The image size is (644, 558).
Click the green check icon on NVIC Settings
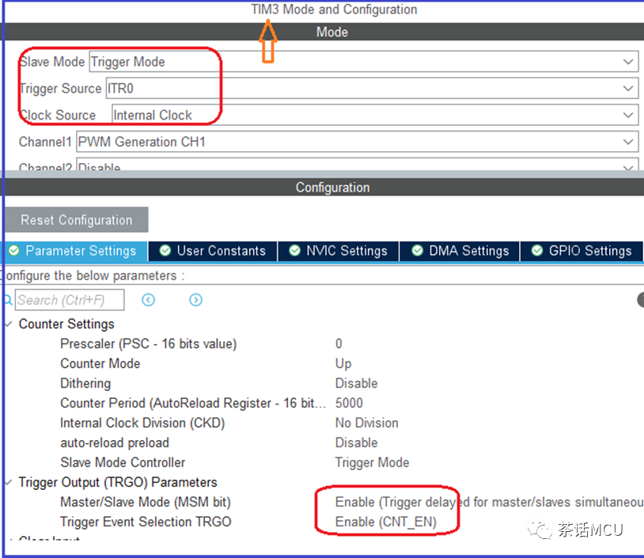tap(294, 251)
